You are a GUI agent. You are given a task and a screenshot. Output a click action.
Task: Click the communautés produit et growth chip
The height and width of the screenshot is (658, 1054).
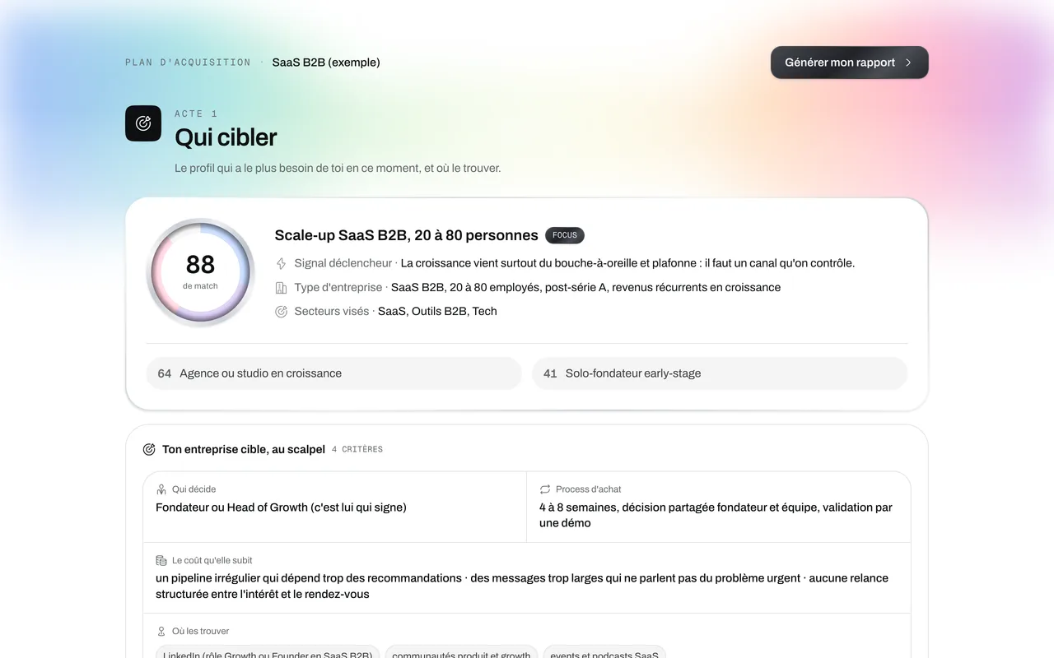click(x=461, y=653)
